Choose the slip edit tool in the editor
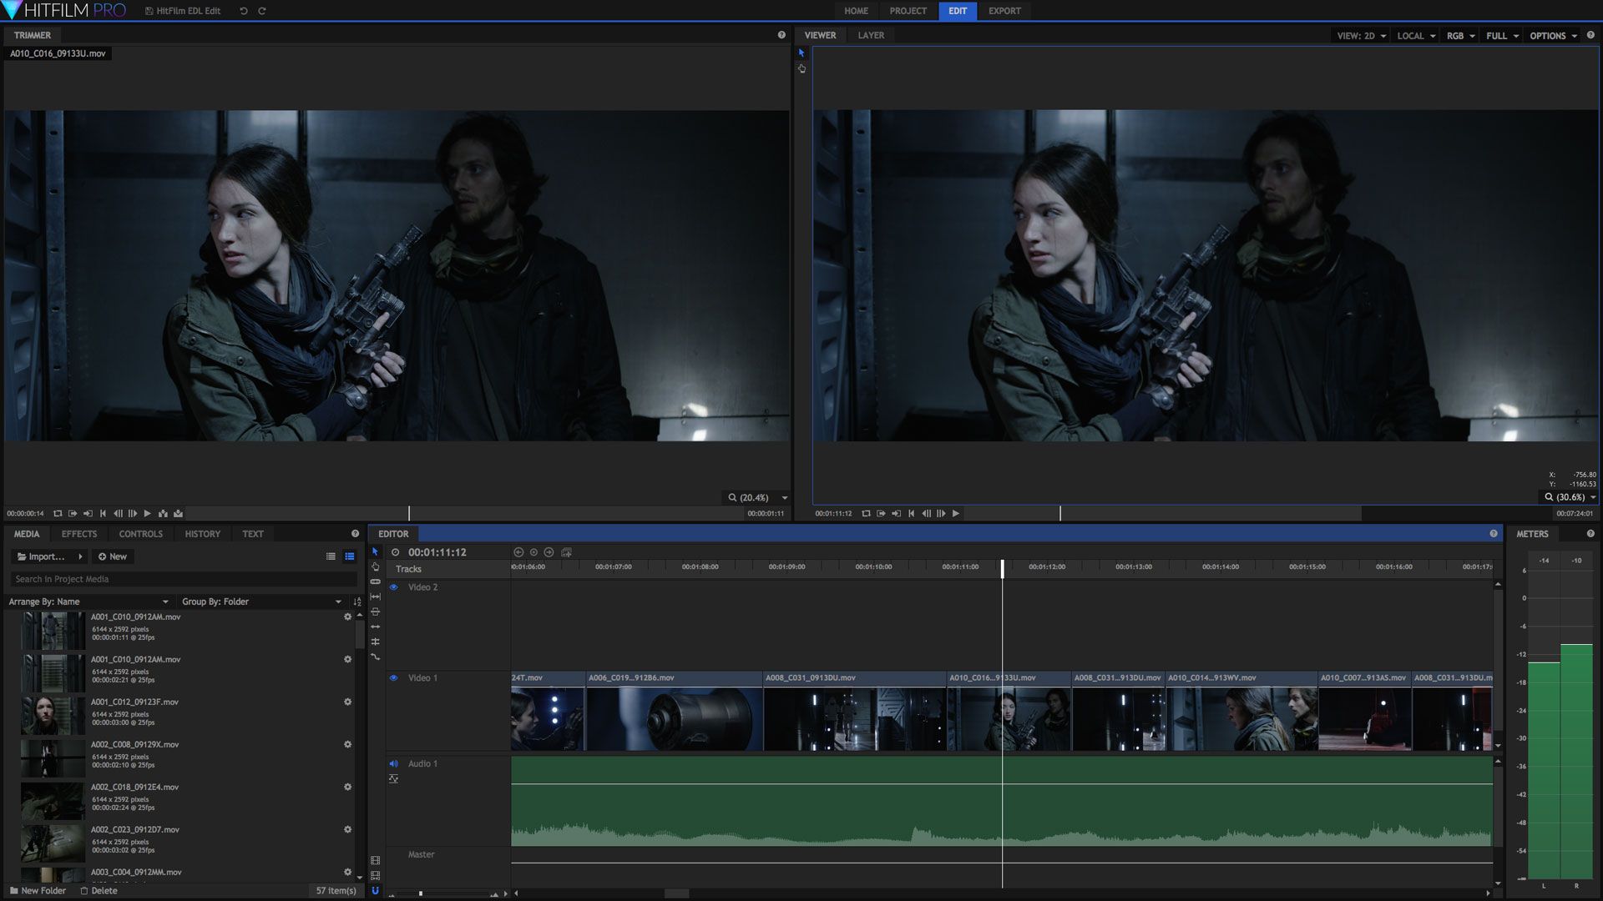The height and width of the screenshot is (901, 1603). click(376, 596)
